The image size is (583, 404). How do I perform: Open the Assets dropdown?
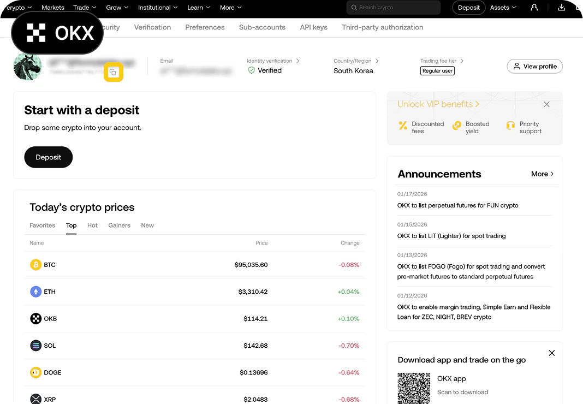(x=503, y=8)
